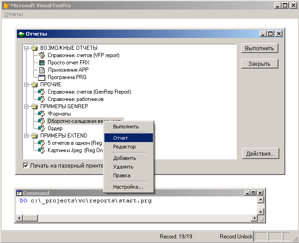Click the Картинки Jpeg report icon
This screenshot has height=243, width=299.
41,150
